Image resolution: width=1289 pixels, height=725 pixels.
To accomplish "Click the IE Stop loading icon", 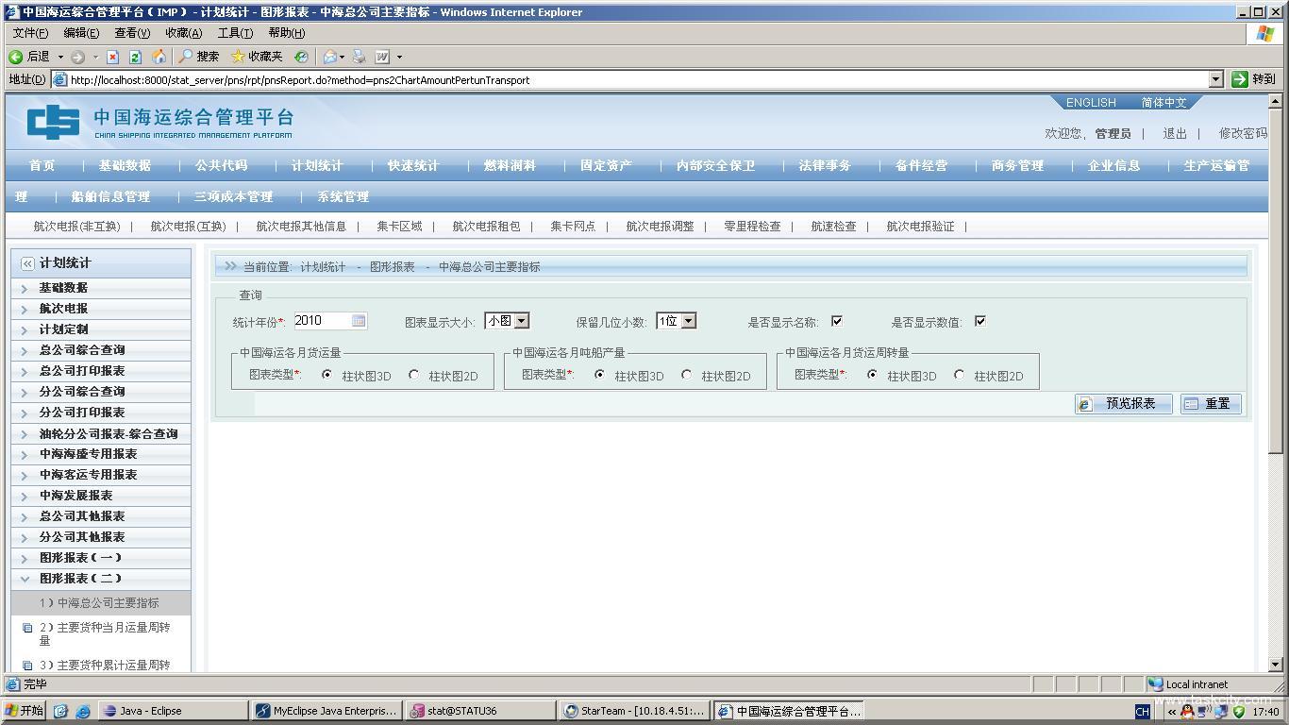I will click(112, 57).
